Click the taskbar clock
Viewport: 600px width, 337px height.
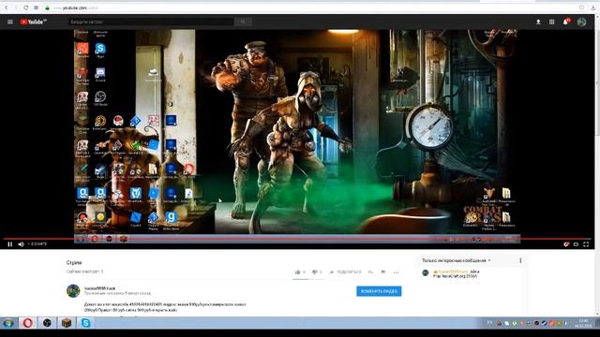coord(583,323)
